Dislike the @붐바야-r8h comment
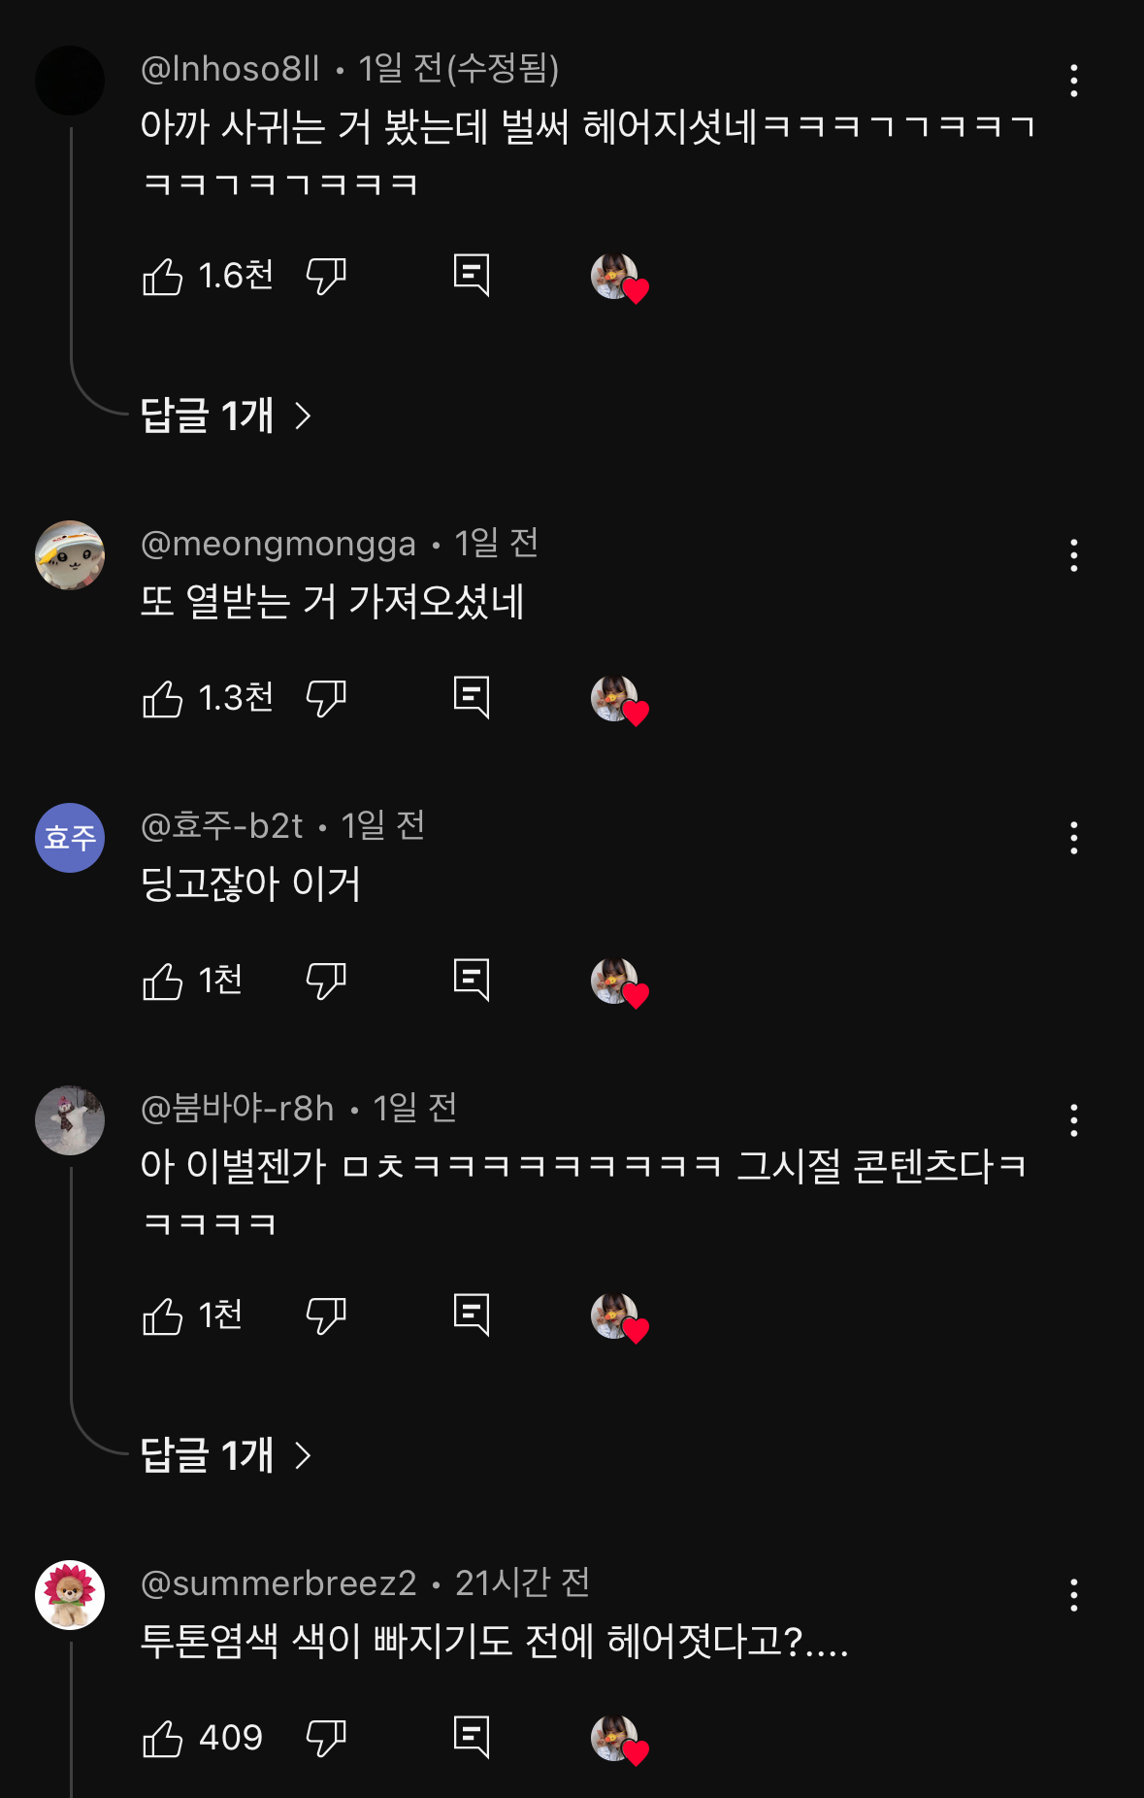The height and width of the screenshot is (1798, 1144). click(326, 1316)
